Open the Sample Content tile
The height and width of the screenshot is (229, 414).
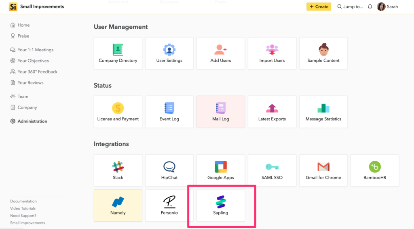(x=323, y=53)
